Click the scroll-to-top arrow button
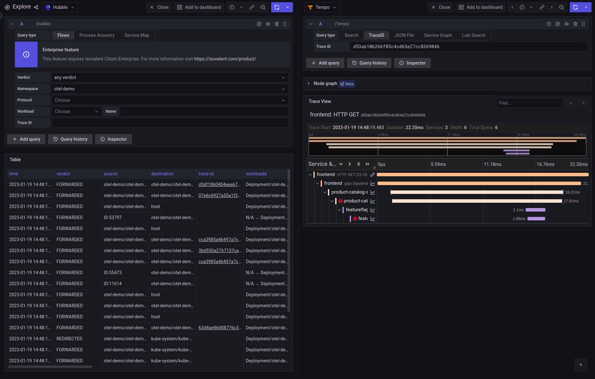Image resolution: width=595 pixels, height=379 pixels. tap(581, 365)
